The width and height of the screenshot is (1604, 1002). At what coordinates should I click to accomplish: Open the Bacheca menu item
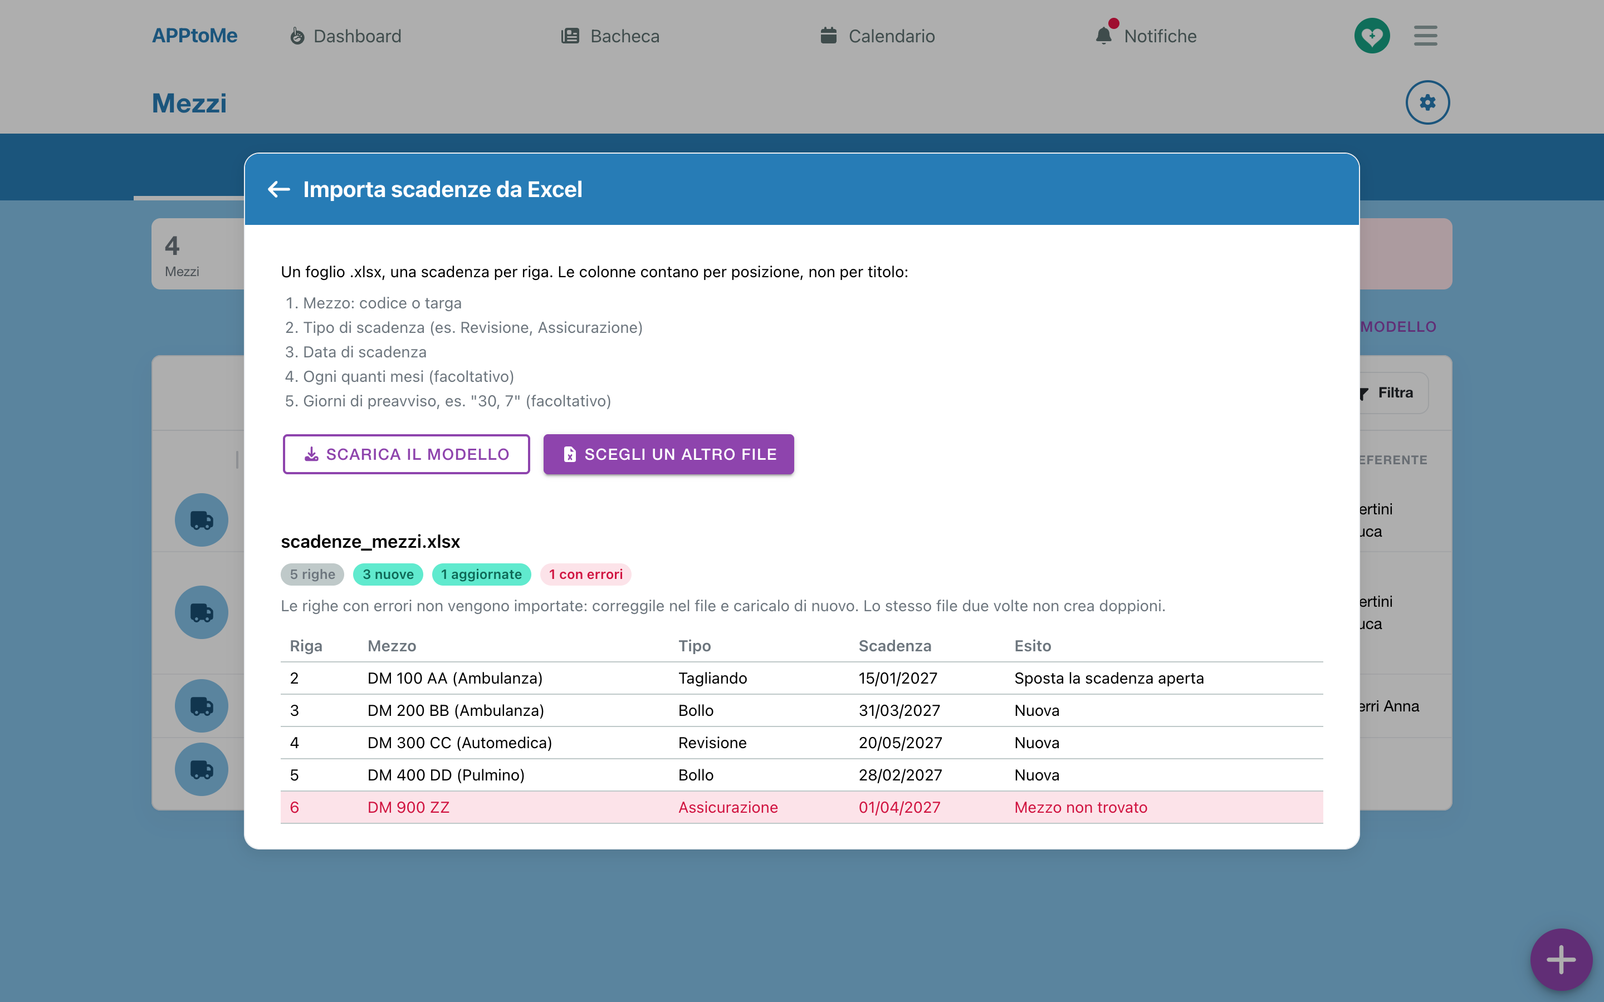pos(610,36)
